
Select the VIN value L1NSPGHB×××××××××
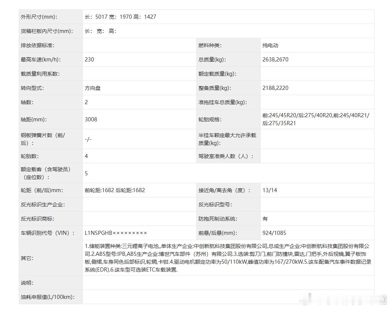[x=116, y=233]
